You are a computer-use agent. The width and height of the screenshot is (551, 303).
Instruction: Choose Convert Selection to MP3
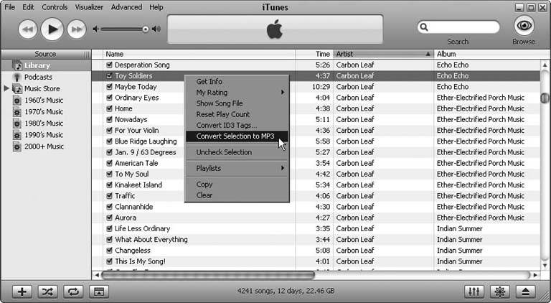pos(235,136)
